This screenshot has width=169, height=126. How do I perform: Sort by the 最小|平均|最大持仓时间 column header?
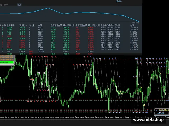click(110, 25)
